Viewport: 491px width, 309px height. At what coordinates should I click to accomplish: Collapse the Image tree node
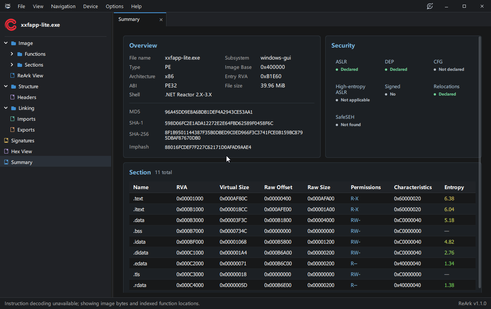click(x=6, y=43)
